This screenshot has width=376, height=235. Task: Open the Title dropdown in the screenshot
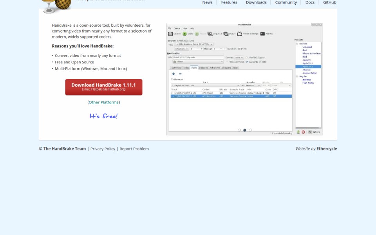[x=193, y=44]
